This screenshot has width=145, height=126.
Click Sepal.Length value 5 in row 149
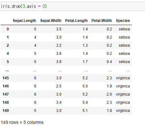click(x=35, y=111)
